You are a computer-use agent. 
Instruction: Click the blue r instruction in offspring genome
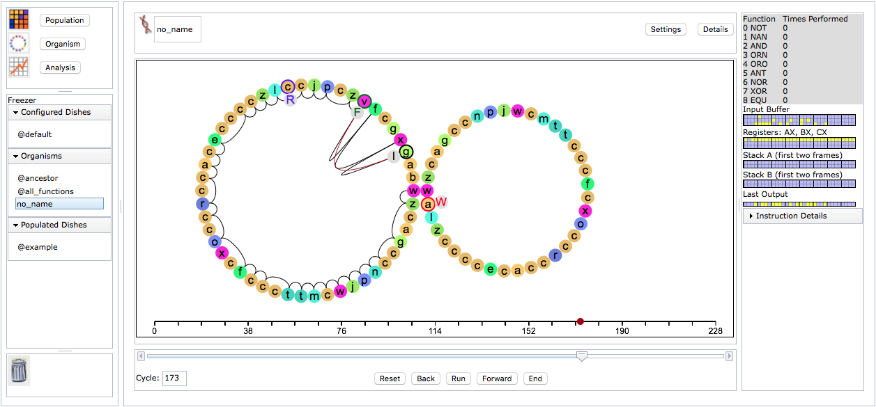point(555,255)
